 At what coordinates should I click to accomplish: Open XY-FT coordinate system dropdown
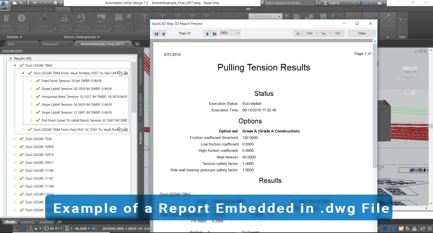click(x=54, y=228)
